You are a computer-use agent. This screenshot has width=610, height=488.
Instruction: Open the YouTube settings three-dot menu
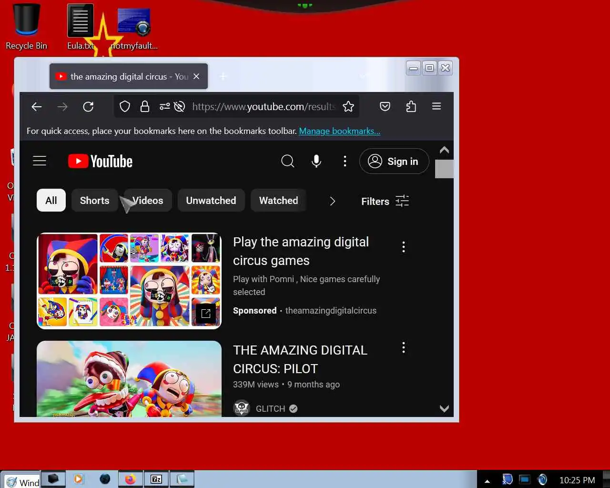coord(345,161)
